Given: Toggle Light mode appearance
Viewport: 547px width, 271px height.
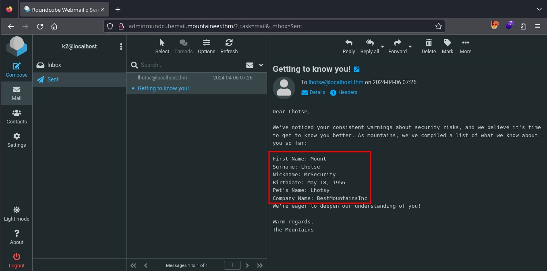Looking at the screenshot, I should click(17, 214).
